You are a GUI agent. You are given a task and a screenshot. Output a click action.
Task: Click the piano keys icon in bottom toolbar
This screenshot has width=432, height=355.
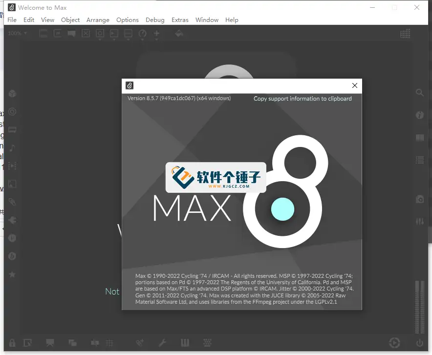tap(185, 343)
